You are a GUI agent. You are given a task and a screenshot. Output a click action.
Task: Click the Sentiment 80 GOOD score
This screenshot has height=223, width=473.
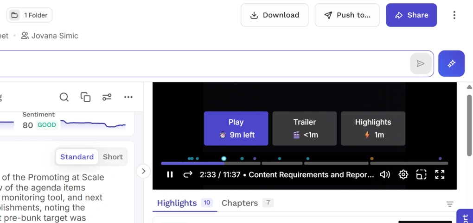(x=39, y=125)
